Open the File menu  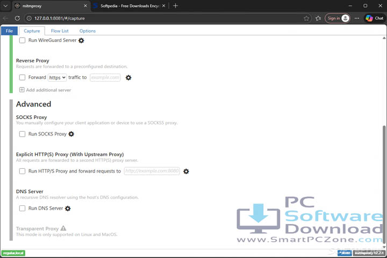tap(9, 31)
